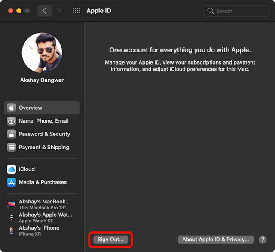
Task: Click the magnifying glass search icon
Action: click(210, 11)
